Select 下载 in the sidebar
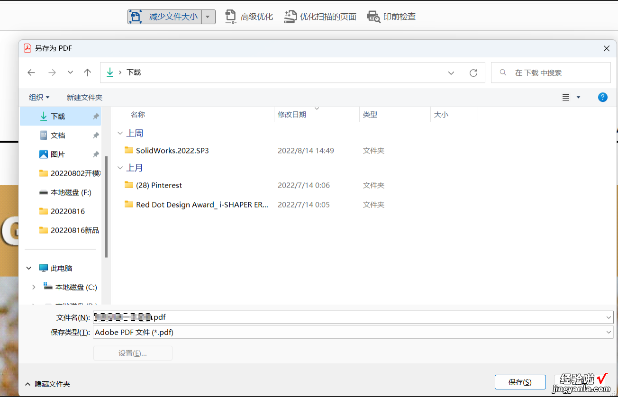Image resolution: width=618 pixels, height=397 pixels. [x=60, y=116]
